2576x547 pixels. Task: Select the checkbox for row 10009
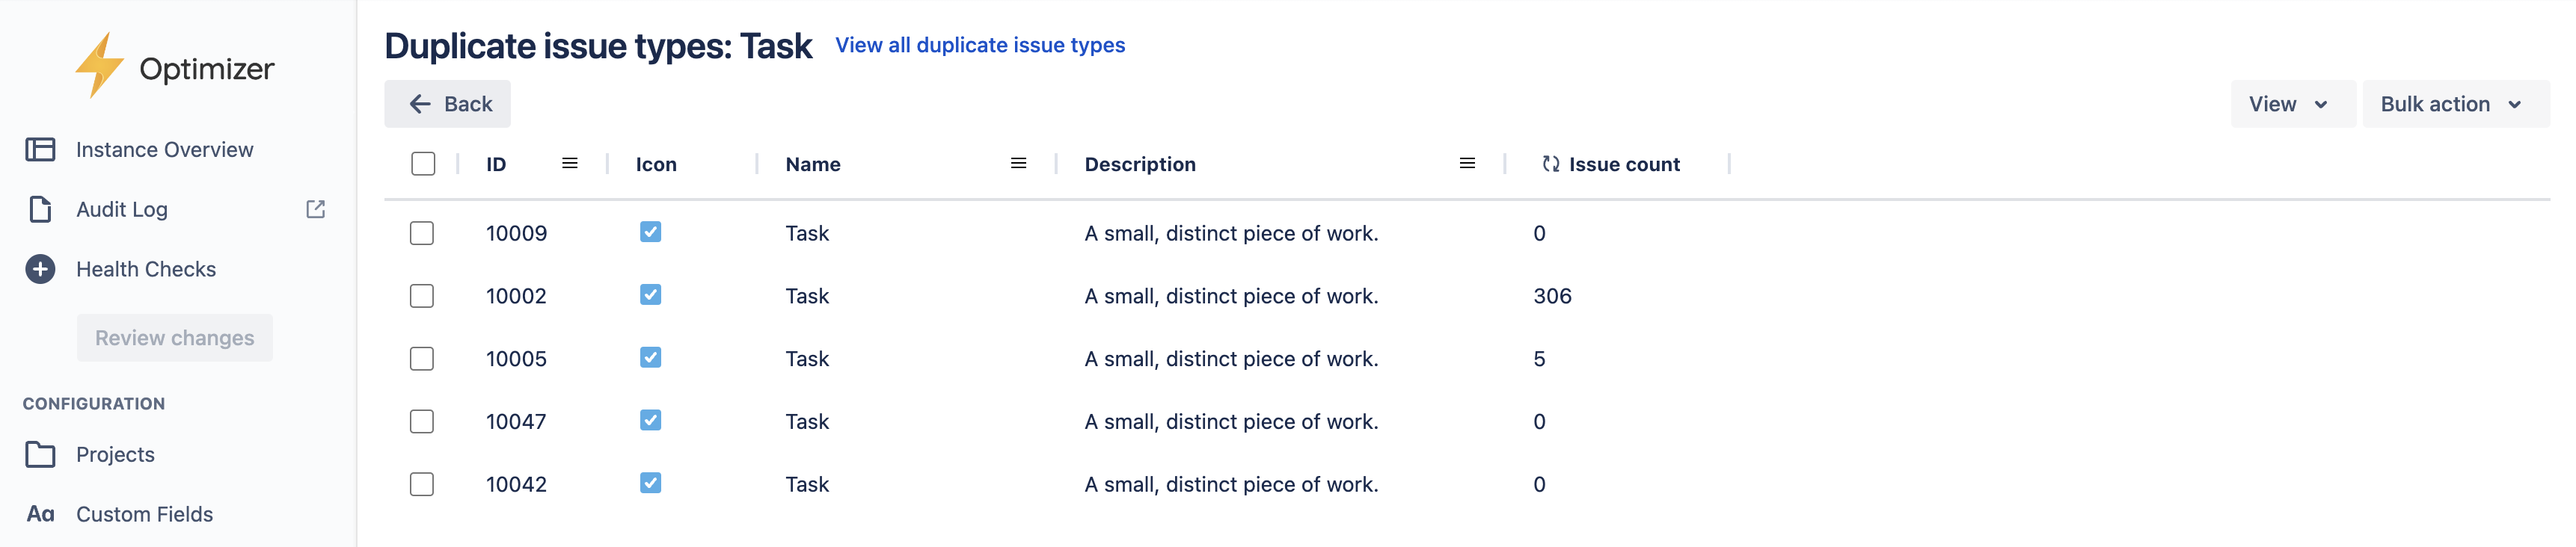(422, 234)
